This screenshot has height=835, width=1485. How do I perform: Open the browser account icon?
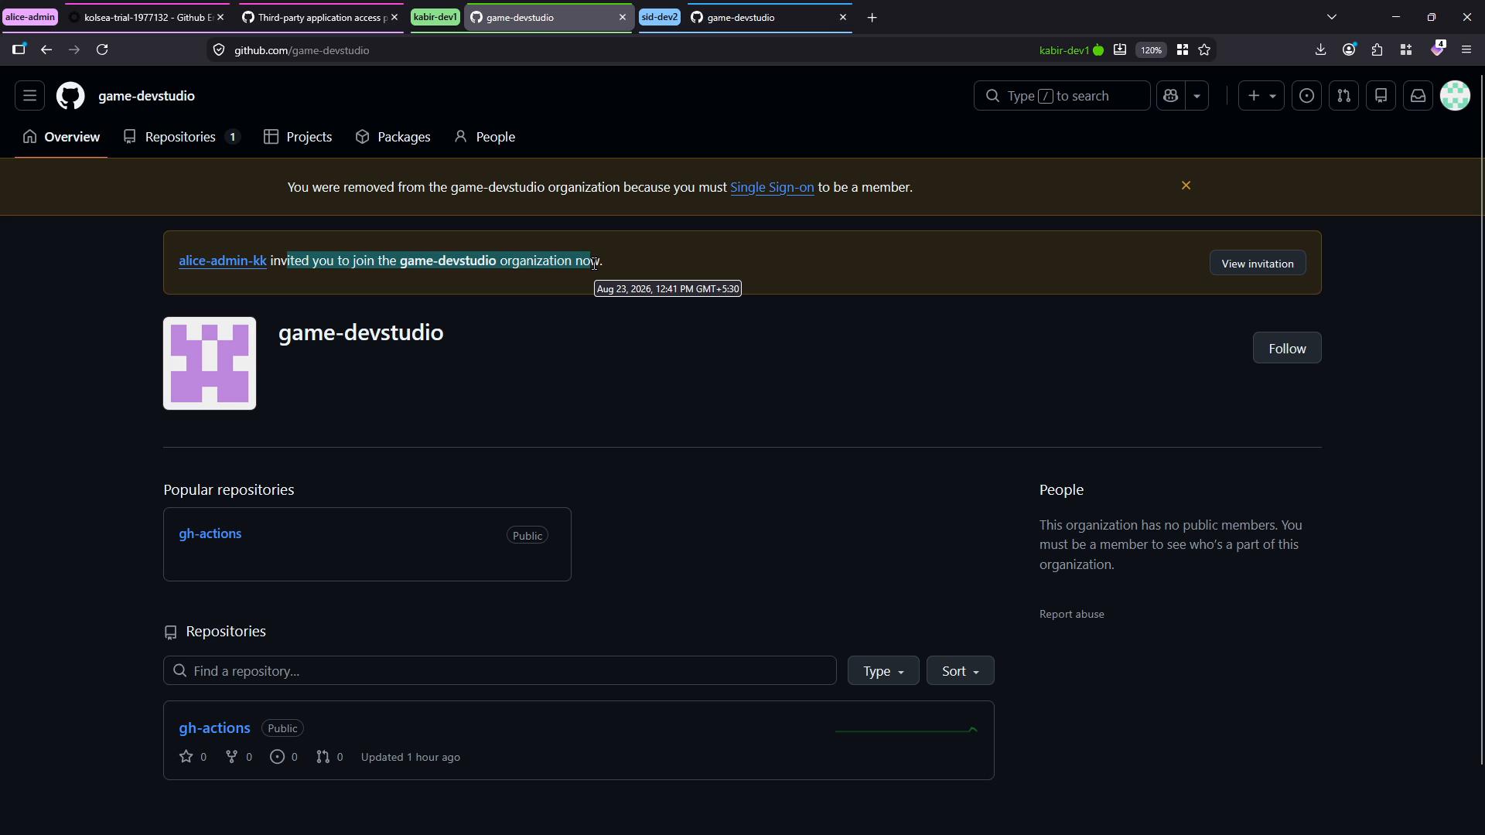click(1349, 49)
